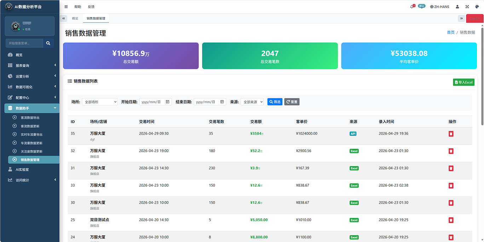Expand the 数据可视化 sidebar menu
This screenshot has height=242, width=484.
pos(32,87)
